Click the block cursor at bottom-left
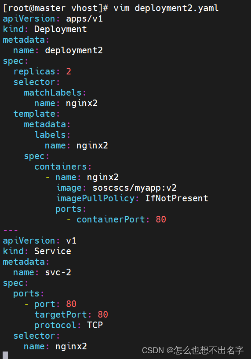 point(5,355)
